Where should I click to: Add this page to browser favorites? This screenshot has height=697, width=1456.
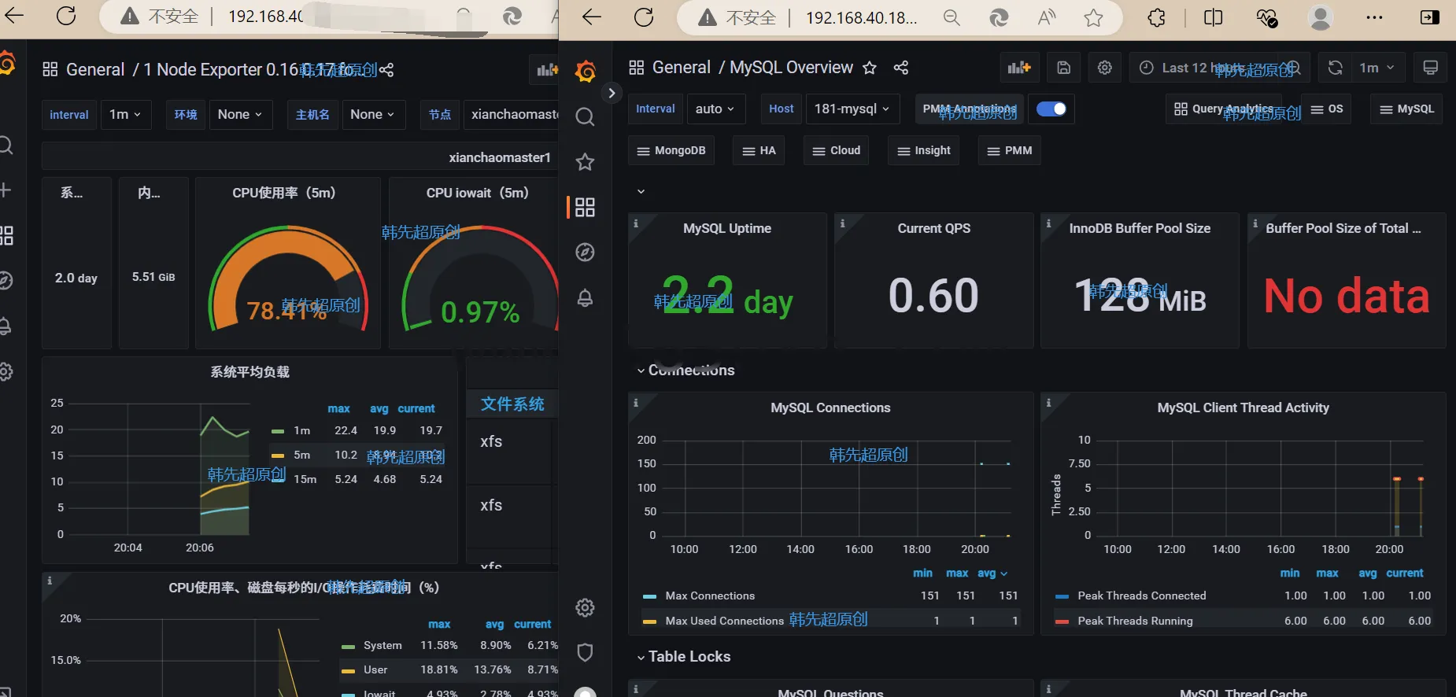pyautogui.click(x=1093, y=17)
